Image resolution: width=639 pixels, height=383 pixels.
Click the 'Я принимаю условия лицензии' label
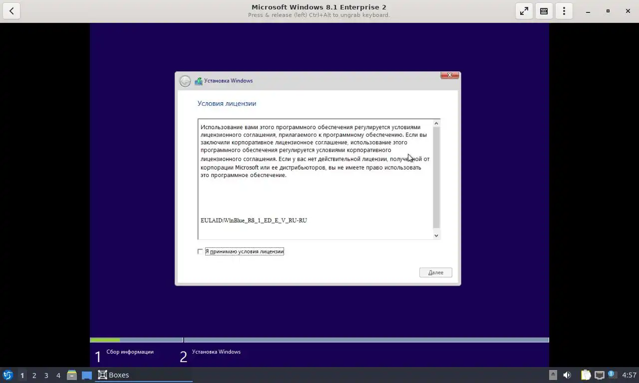(x=244, y=251)
